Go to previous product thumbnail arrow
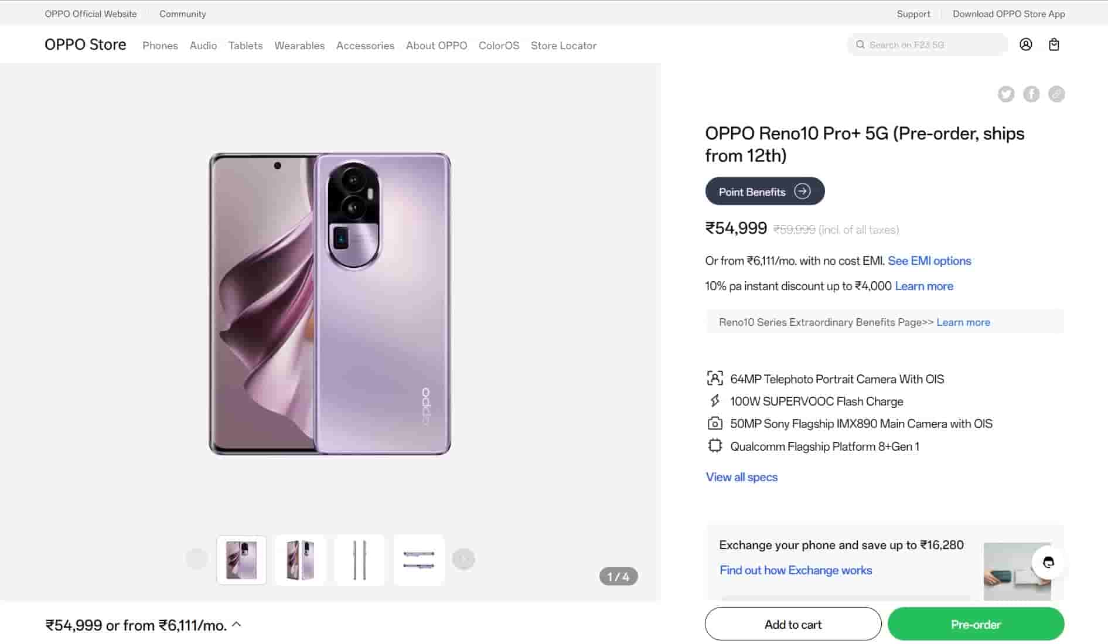 [197, 559]
